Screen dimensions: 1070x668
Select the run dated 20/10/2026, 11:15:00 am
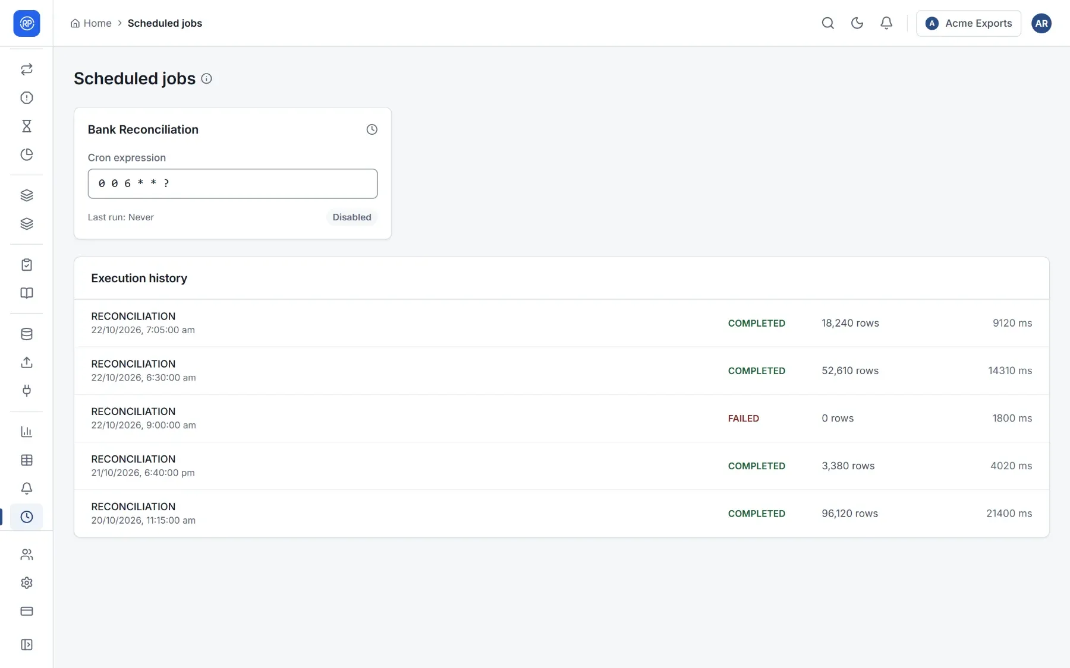tap(561, 513)
